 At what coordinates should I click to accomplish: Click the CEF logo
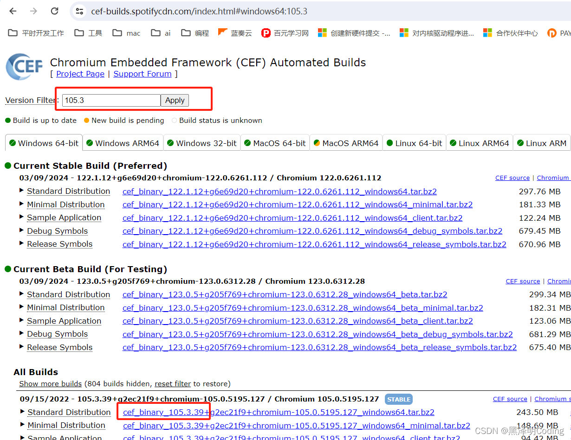pos(24,67)
